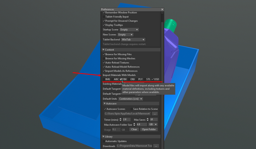
Task: Open the Startup Scene dropdown
Action: click(x=129, y=30)
